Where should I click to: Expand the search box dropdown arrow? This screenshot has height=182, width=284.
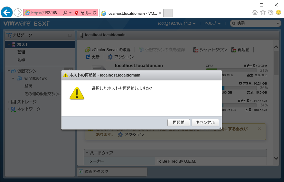point(278,23)
